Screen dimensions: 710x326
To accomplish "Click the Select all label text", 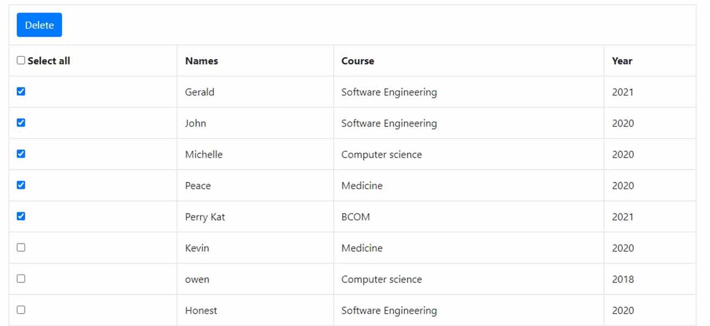I will click(49, 61).
